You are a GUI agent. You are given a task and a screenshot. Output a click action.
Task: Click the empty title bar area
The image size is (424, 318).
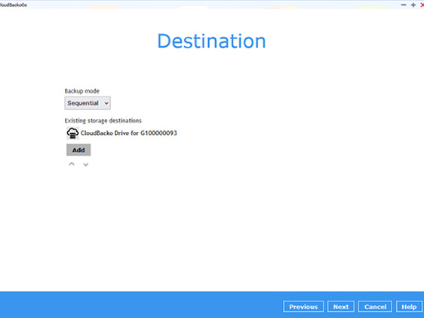click(x=211, y=5)
